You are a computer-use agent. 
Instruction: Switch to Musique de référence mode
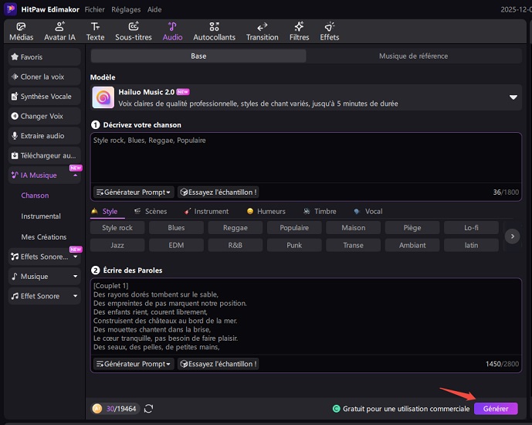tap(413, 56)
